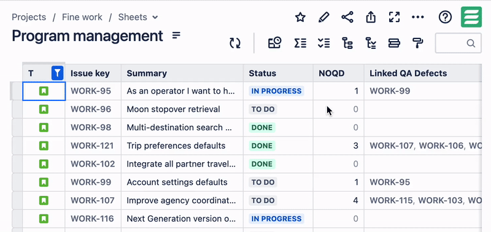Open the three-dots more menu
Viewport: 491px width, 232px height.
[418, 17]
